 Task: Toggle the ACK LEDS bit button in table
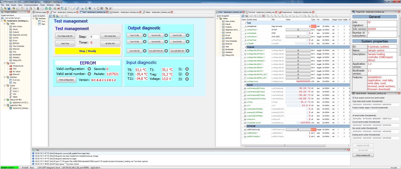tap(298, 37)
